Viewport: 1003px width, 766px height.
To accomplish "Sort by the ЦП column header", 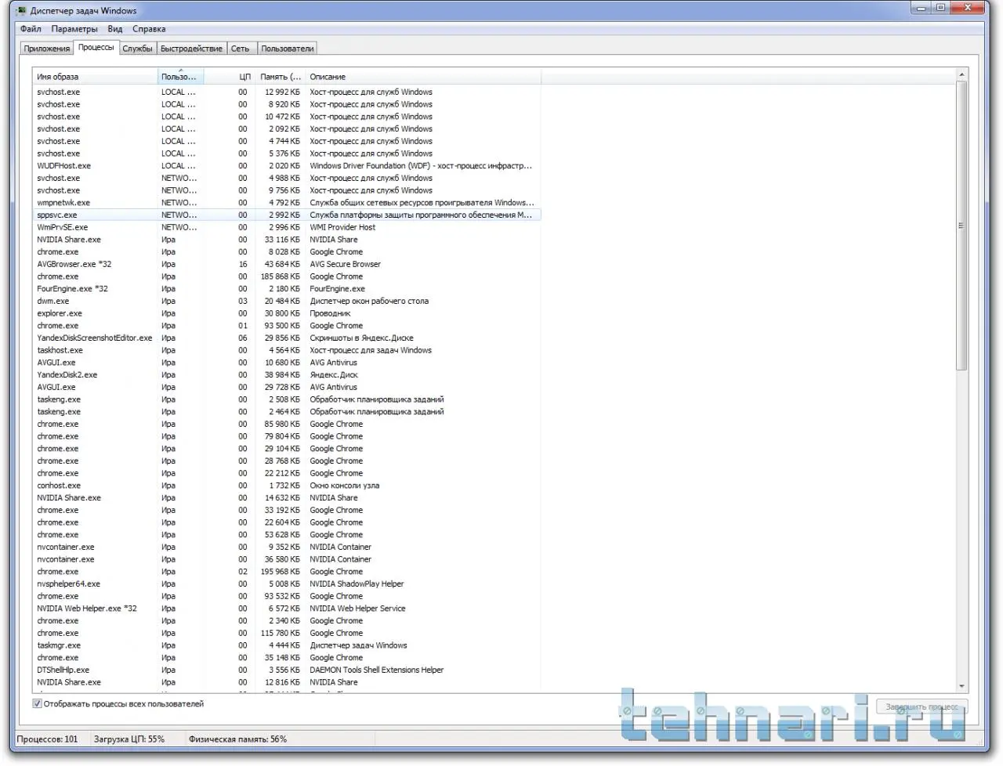I will click(230, 77).
